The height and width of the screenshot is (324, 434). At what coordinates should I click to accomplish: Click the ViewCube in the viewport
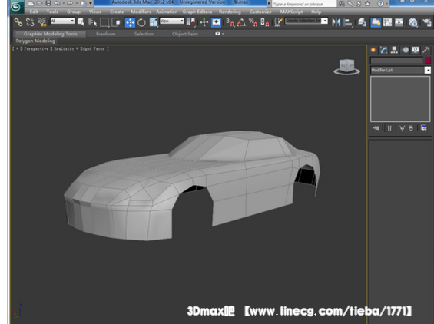[346, 67]
